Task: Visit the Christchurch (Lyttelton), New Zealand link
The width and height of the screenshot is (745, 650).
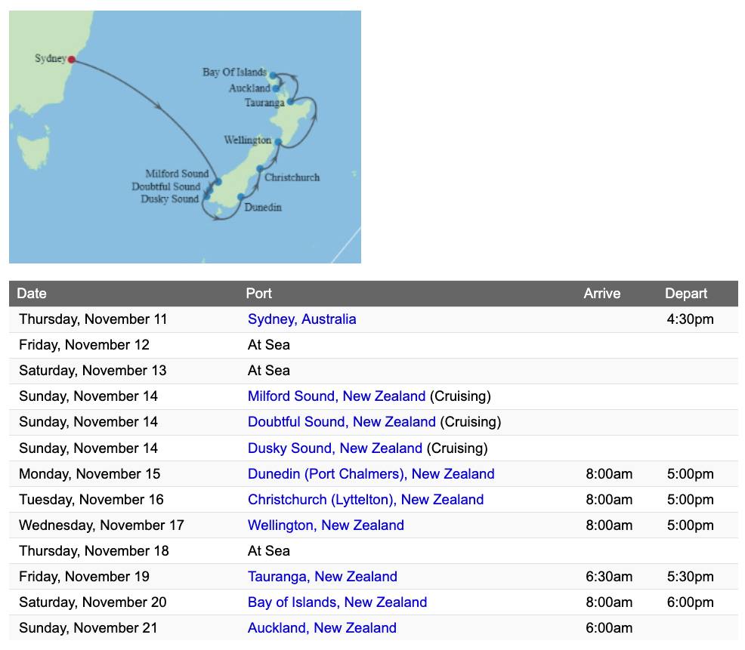Action: (366, 500)
